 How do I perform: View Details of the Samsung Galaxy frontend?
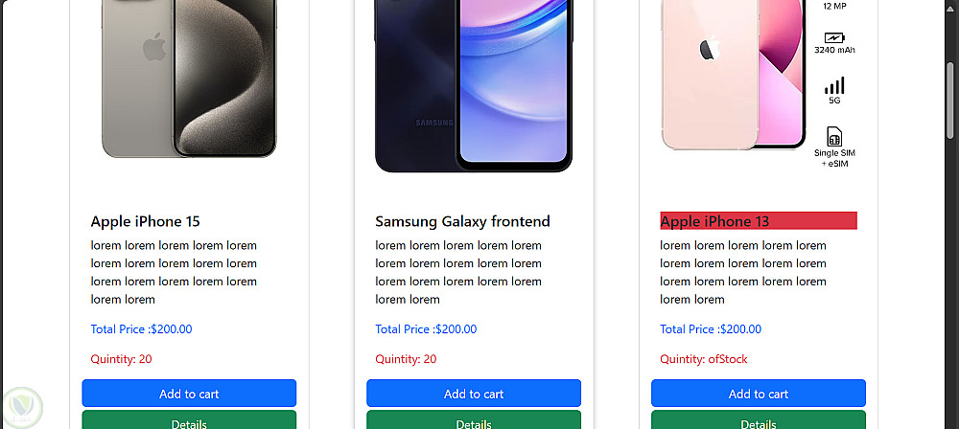(474, 422)
